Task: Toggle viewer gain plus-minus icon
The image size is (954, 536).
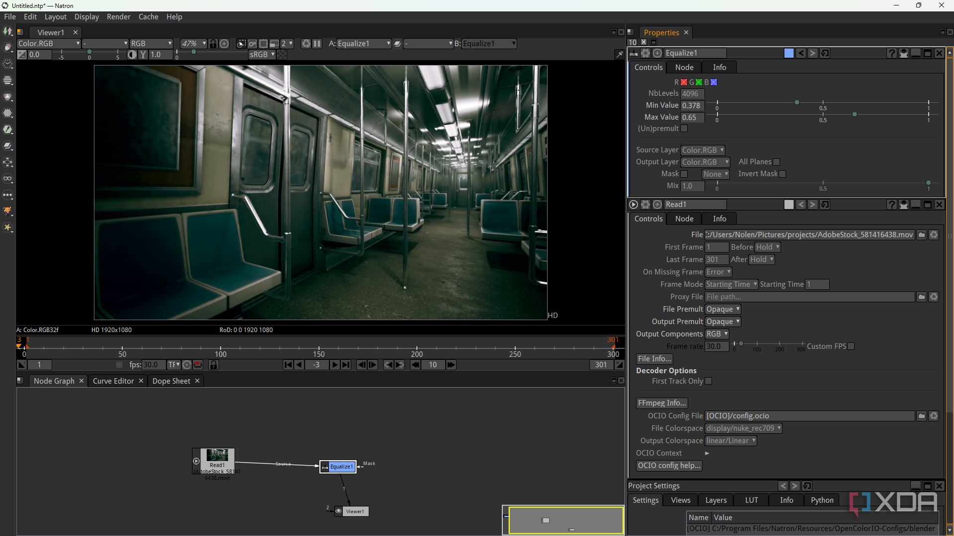Action: tap(22, 55)
